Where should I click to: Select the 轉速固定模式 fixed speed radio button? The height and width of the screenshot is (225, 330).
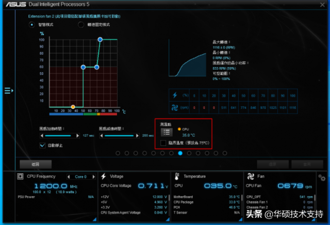[x=81, y=25]
